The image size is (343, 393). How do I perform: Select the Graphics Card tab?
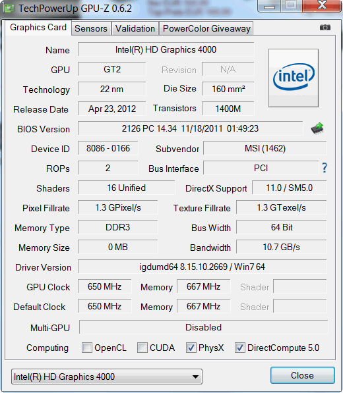click(x=38, y=28)
